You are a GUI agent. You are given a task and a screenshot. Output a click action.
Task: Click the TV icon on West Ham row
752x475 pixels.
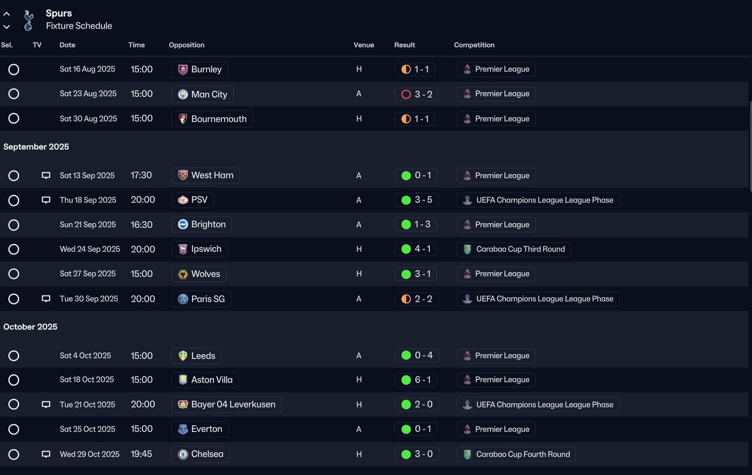(x=46, y=176)
